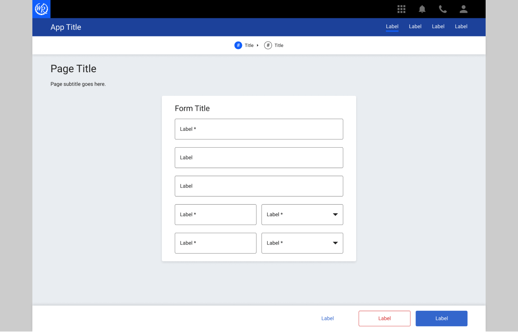Focus the first required Label input field
518x332 pixels.
259,129
